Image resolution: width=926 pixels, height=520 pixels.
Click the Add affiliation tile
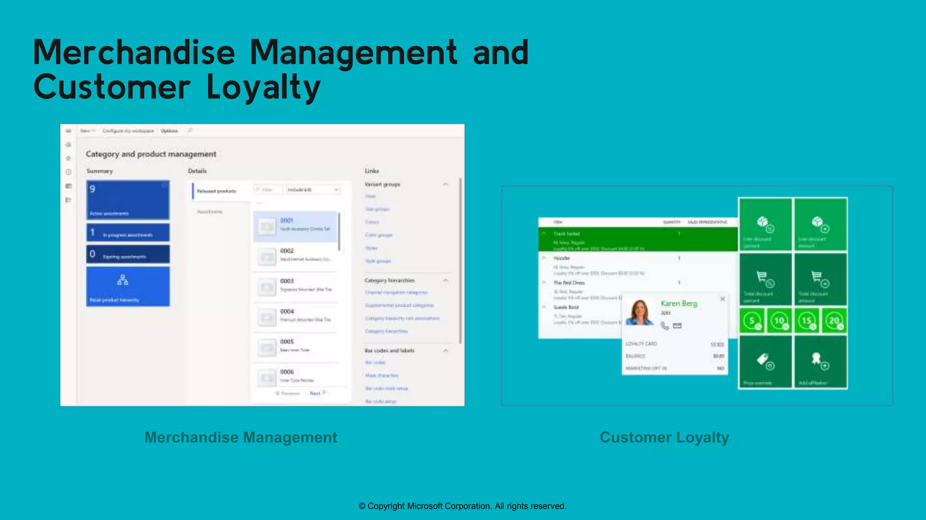point(821,362)
